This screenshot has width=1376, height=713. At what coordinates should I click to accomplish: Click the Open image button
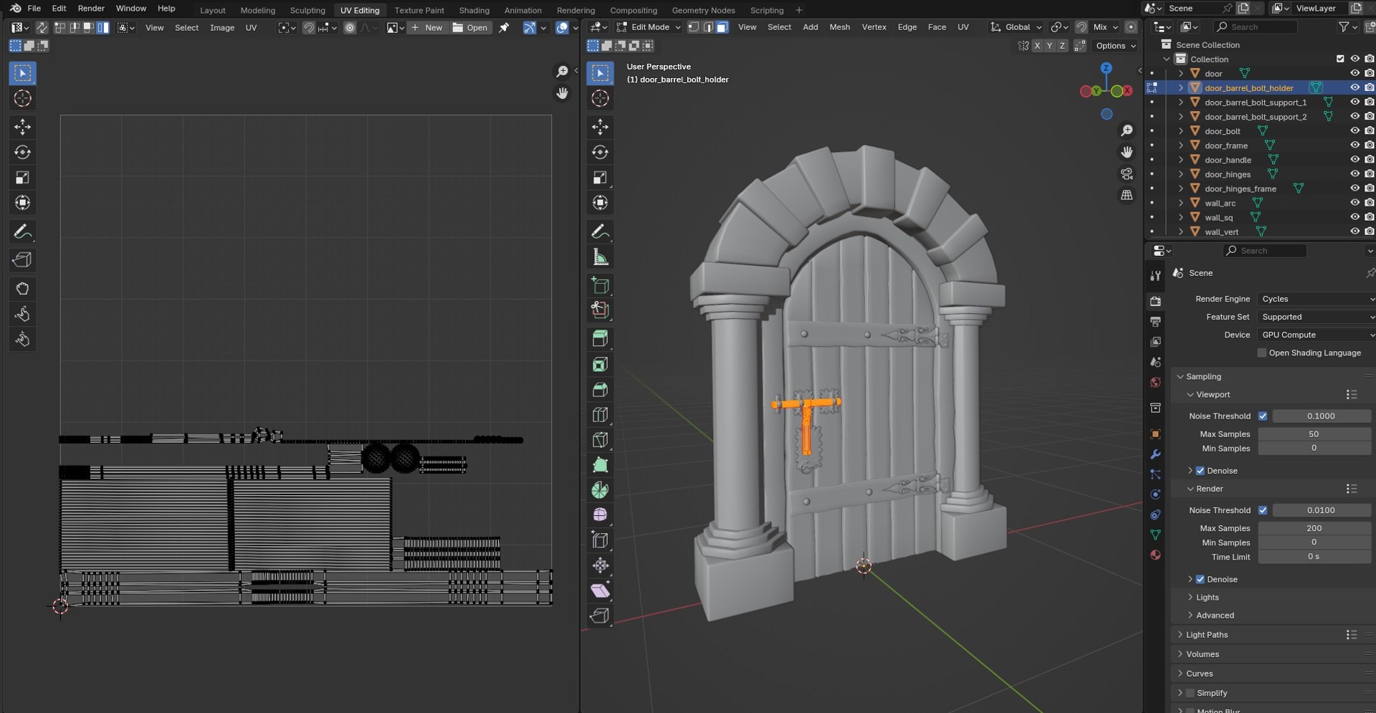(x=470, y=27)
